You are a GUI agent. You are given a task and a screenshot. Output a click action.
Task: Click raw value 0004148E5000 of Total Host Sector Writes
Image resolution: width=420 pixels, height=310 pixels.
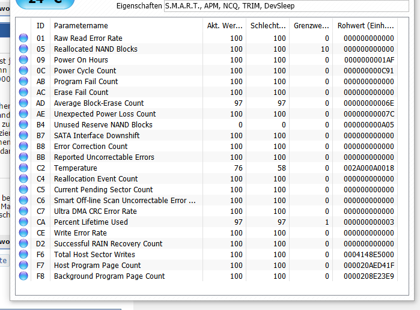369,255
